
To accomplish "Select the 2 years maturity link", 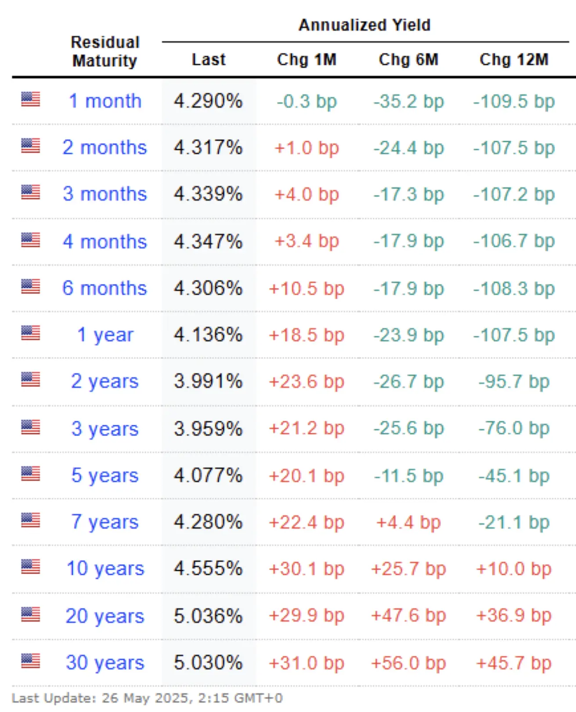I will pyautogui.click(x=105, y=381).
